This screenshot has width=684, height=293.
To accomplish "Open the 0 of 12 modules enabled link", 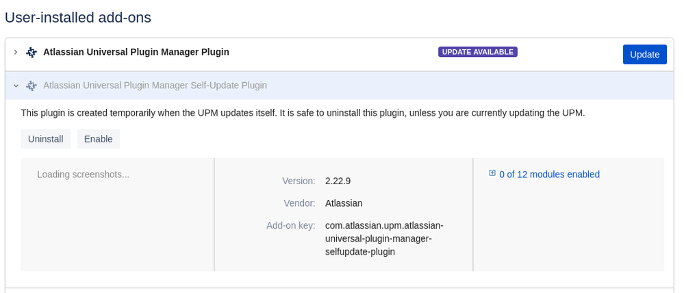I will [549, 175].
